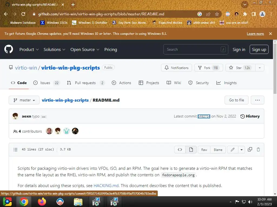Star the repository

(x=240, y=68)
